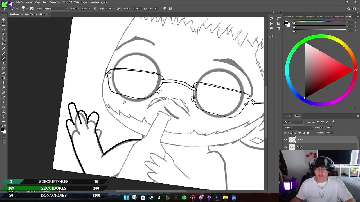Select the Gradient tool
360x202 pixels.
coord(4,78)
